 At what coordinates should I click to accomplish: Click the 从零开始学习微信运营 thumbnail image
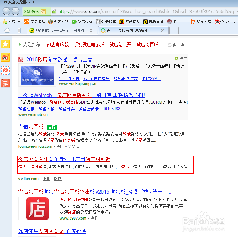(37, 75)
